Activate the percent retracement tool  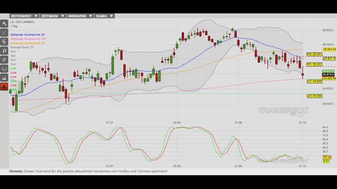point(4,42)
